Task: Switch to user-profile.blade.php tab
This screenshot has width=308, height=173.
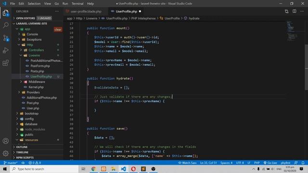Action: tap(86, 12)
